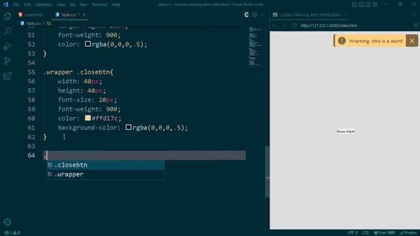Click the breadcrumb symbol icon after style.css
The height and width of the screenshot is (236, 420).
pyautogui.click(x=49, y=24)
